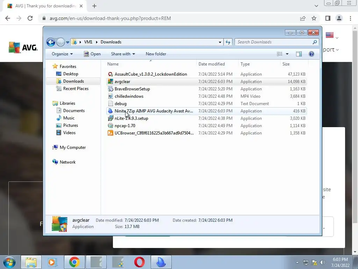Expand the Share with dropdown

123,54
